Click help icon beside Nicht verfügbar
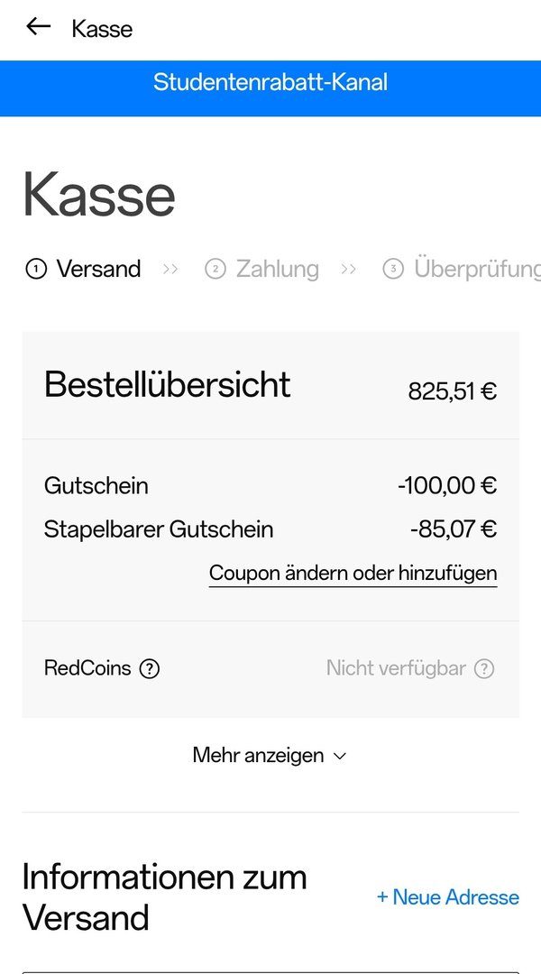 [484, 669]
